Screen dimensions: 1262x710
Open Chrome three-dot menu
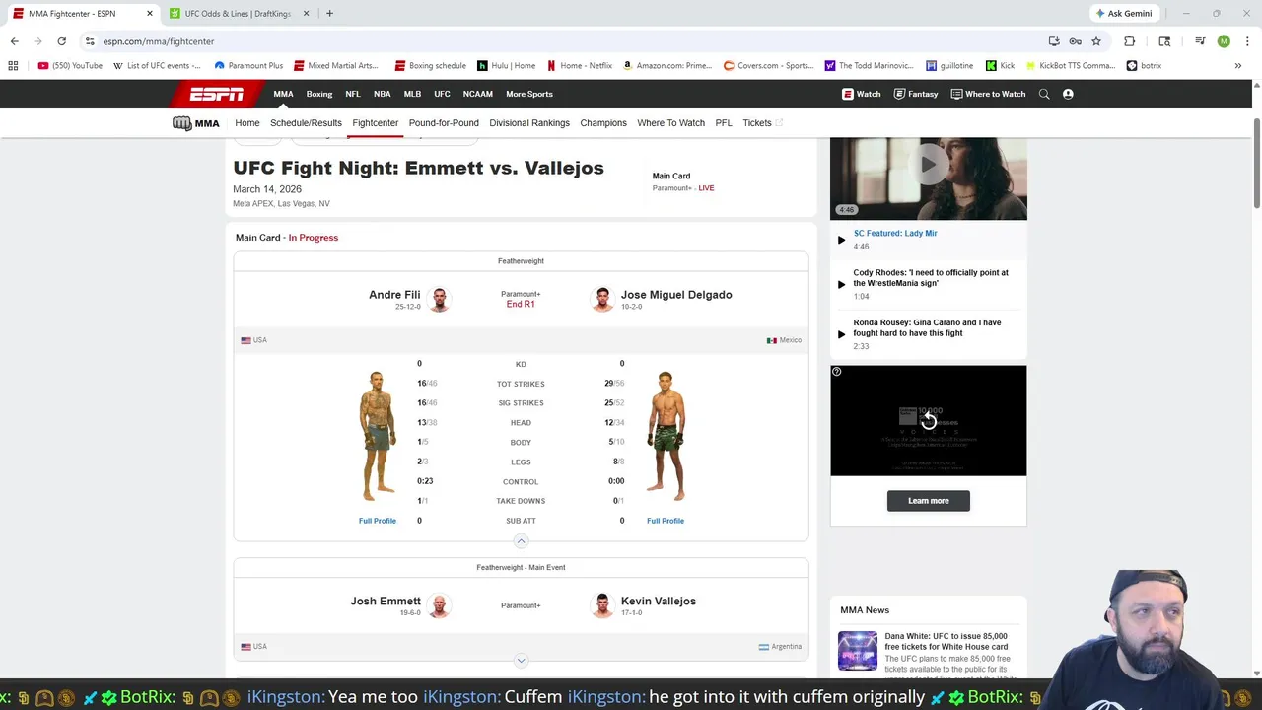coord(1245,41)
